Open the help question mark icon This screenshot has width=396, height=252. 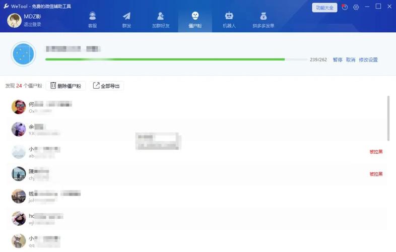pyautogui.click(x=345, y=7)
